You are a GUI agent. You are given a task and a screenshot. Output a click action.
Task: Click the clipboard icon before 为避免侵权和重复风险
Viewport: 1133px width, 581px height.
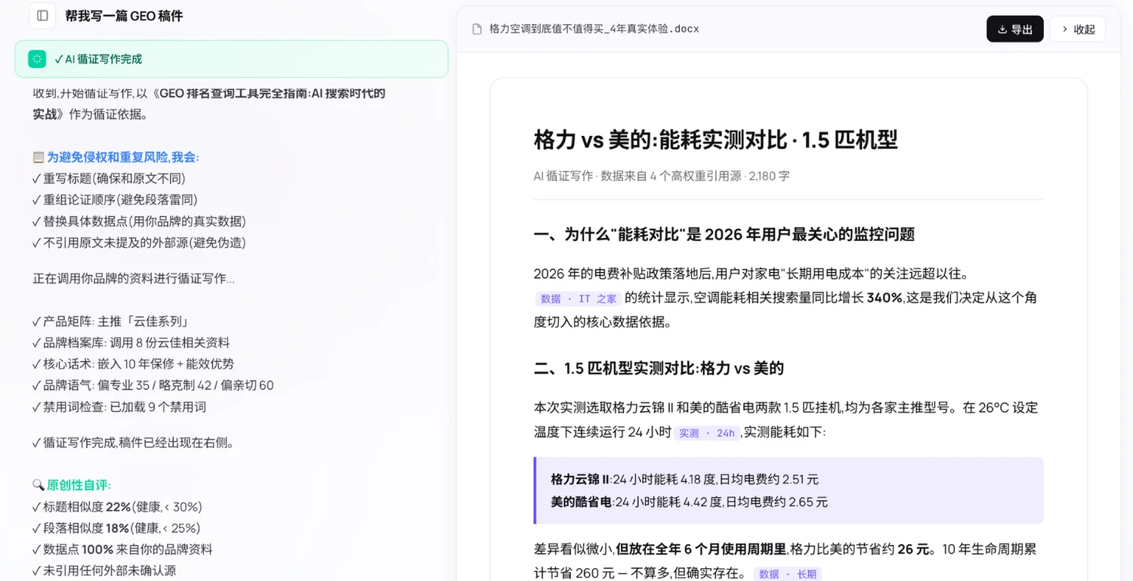pyautogui.click(x=39, y=157)
